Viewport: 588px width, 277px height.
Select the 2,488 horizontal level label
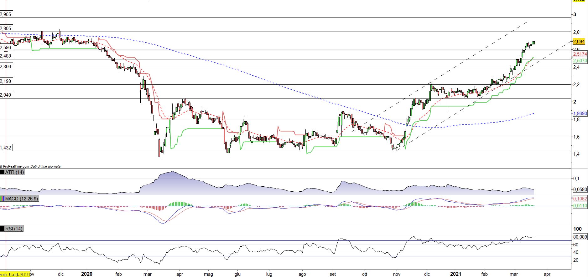(6, 56)
